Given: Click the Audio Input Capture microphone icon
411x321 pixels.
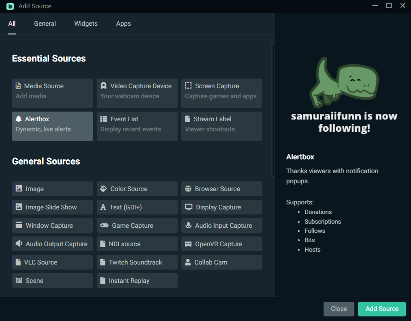Looking at the screenshot, I should pyautogui.click(x=188, y=225).
